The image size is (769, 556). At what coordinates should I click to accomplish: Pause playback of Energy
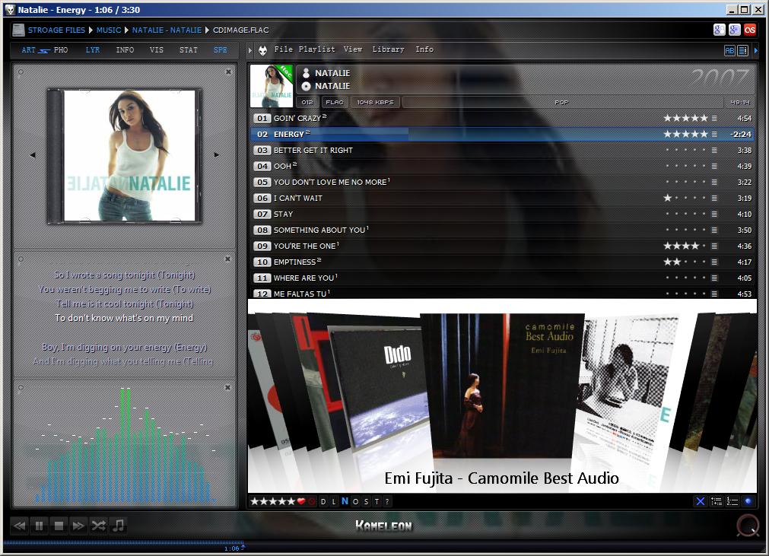40,526
